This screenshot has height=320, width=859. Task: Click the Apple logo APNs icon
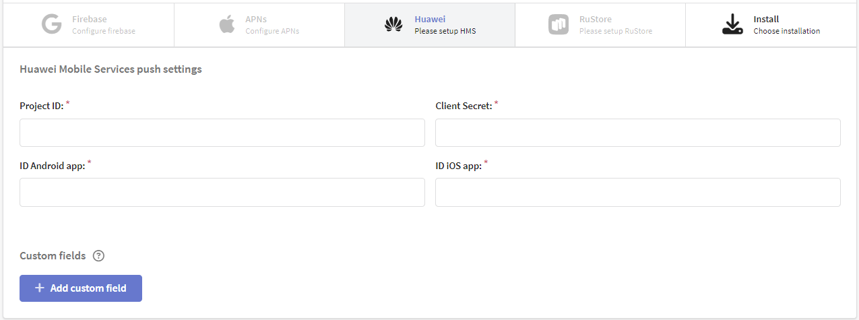click(x=227, y=25)
